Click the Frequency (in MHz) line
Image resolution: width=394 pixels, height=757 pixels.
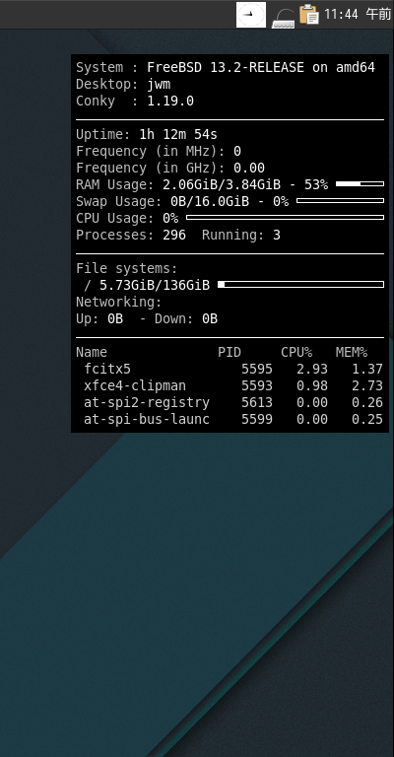click(159, 151)
